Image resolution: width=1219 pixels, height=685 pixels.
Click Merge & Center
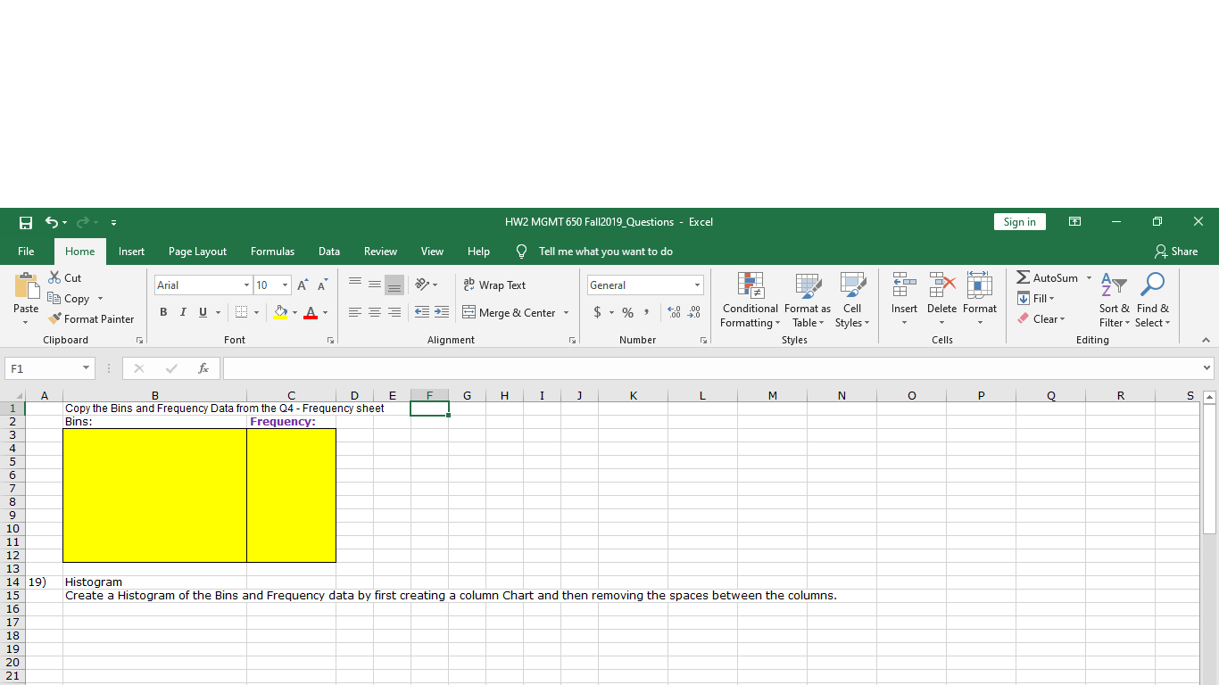(x=509, y=312)
